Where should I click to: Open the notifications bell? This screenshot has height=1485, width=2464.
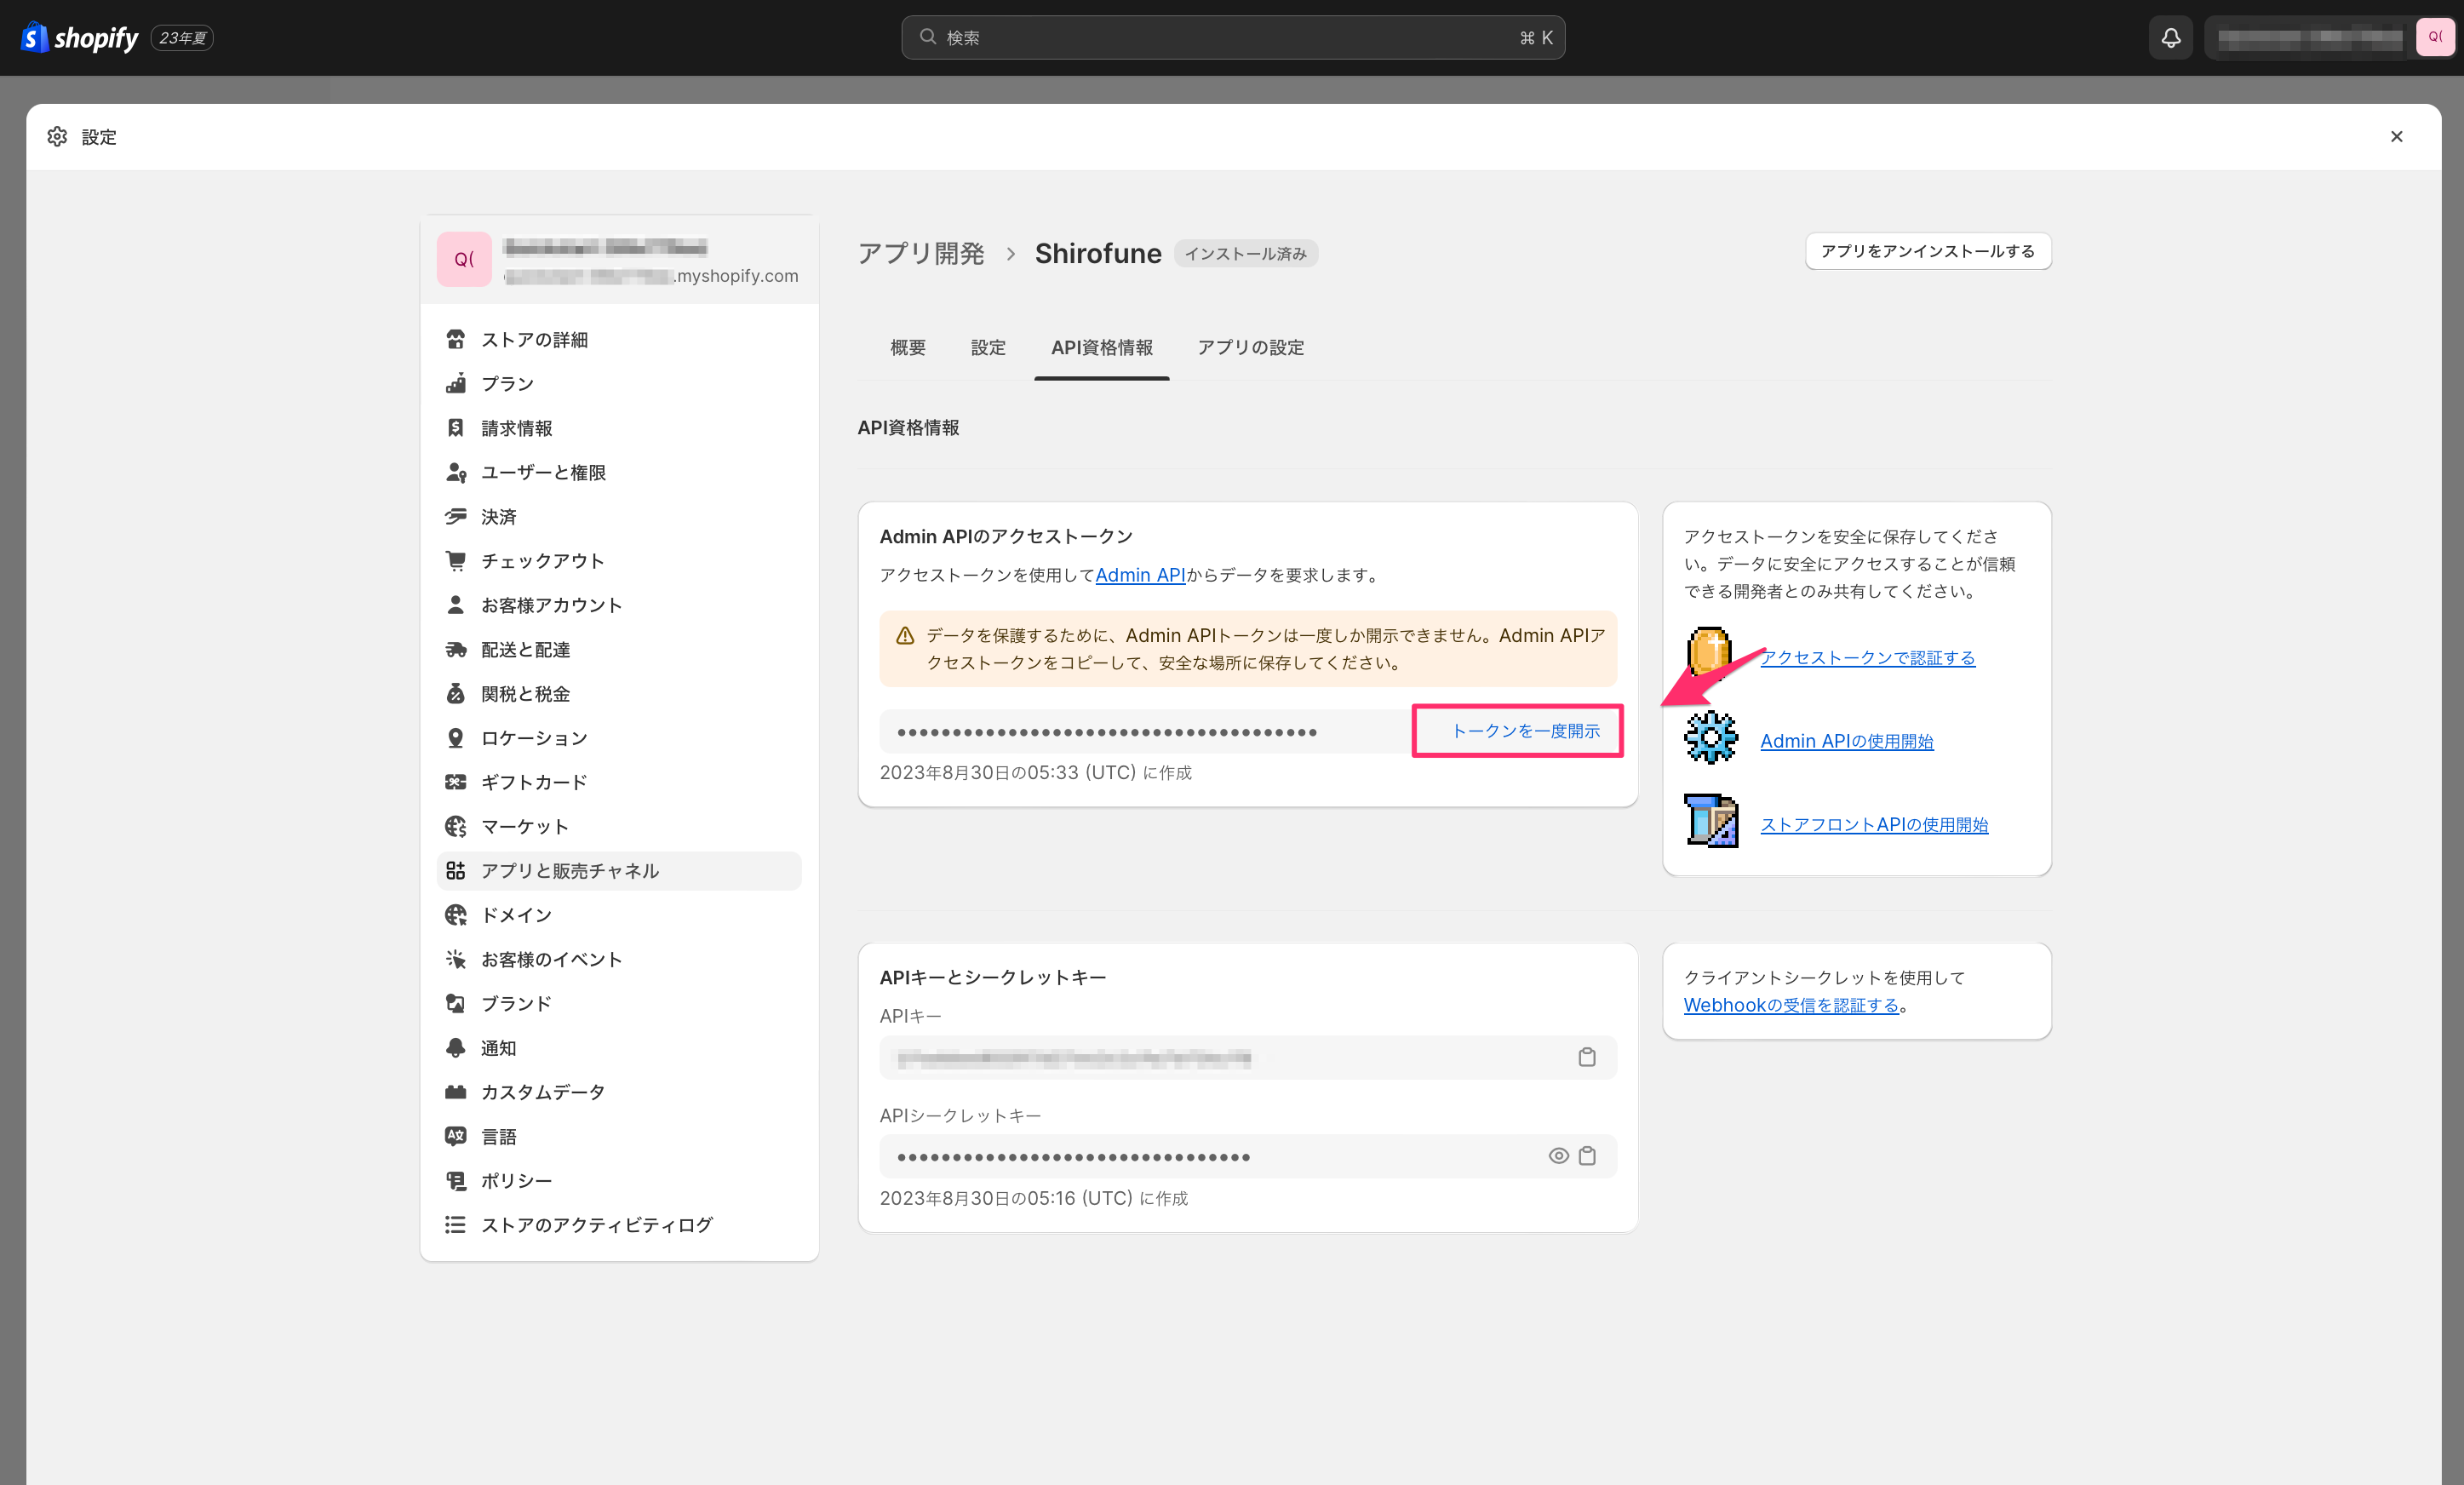2170,38
